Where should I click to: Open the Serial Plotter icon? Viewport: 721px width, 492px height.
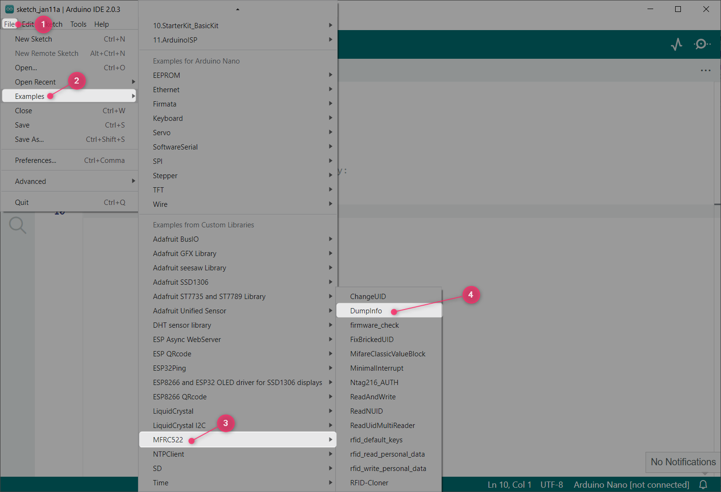click(677, 44)
